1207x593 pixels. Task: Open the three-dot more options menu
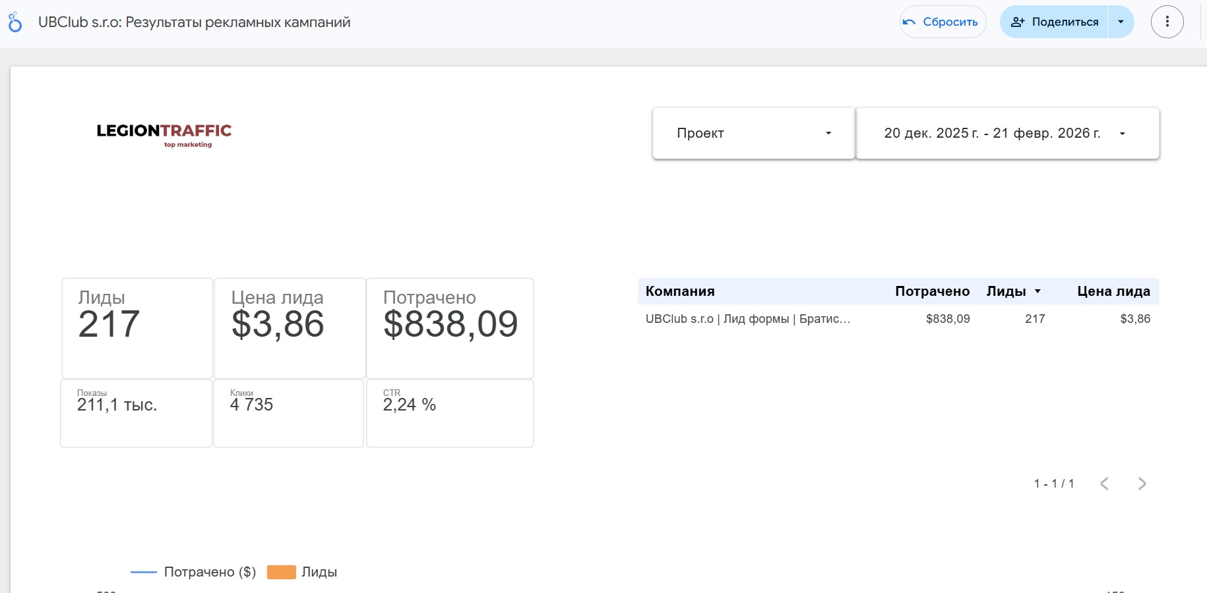coord(1167,22)
